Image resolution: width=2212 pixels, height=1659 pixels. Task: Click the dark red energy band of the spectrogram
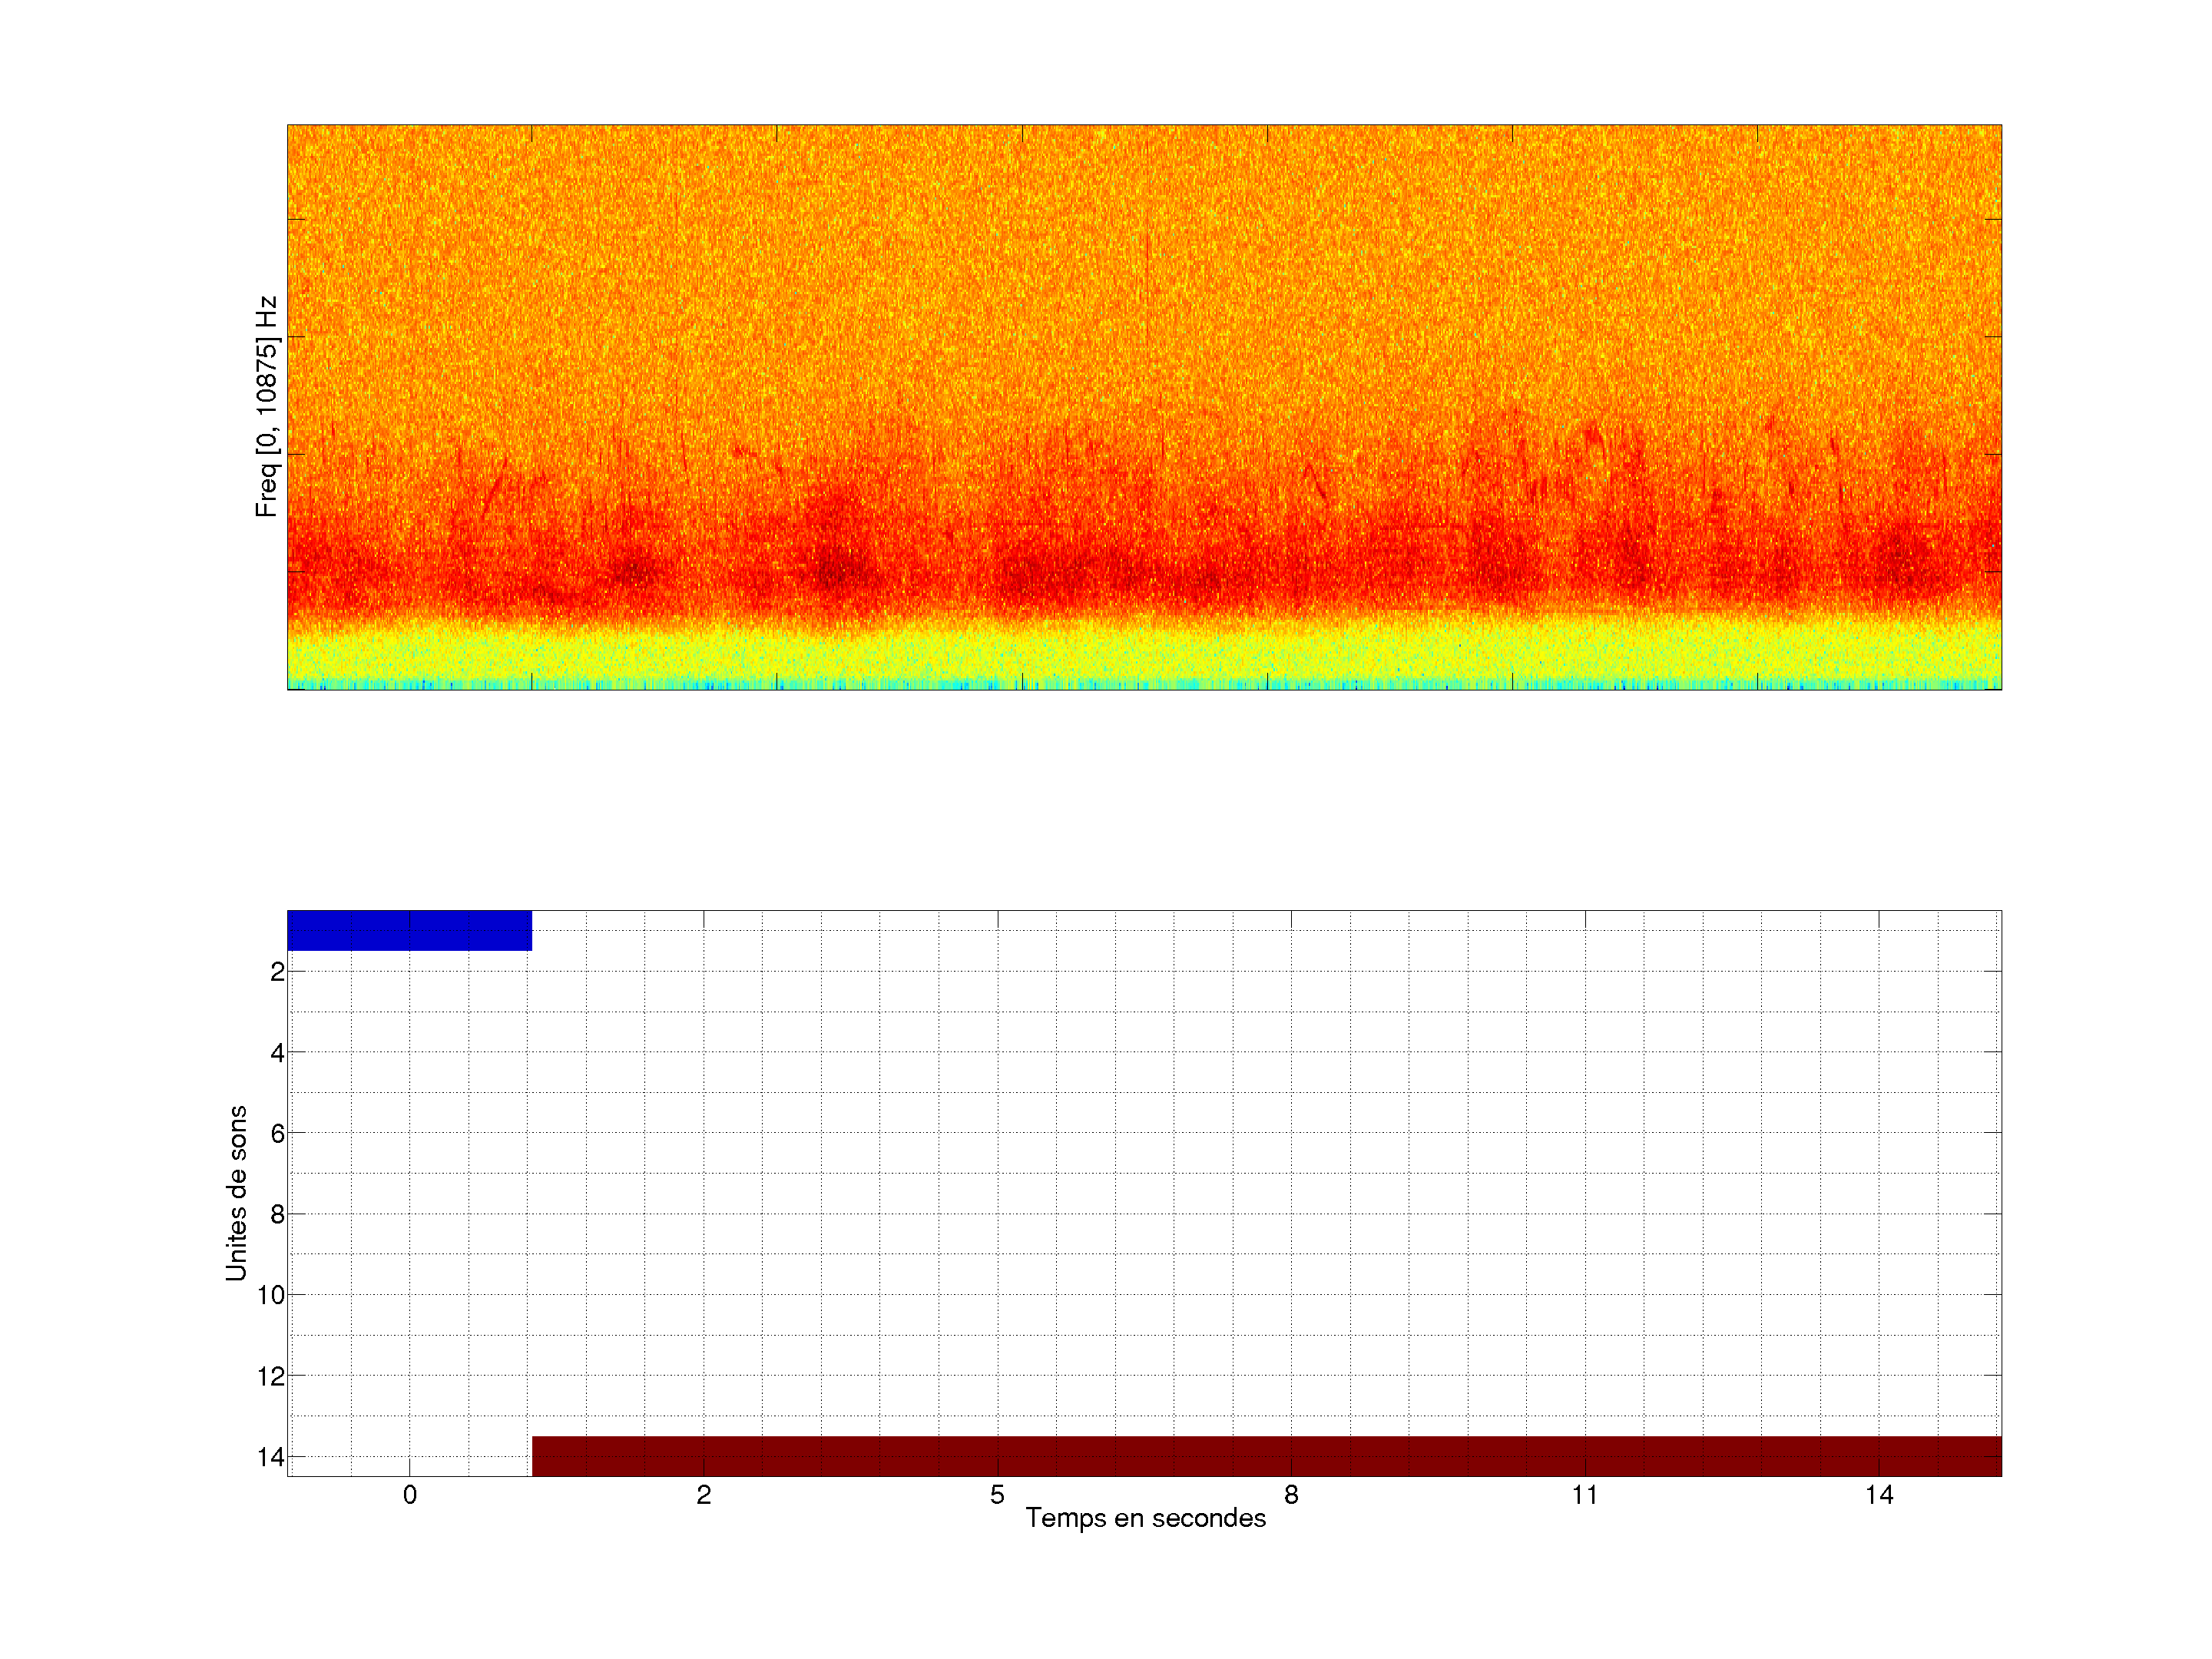1144,575
